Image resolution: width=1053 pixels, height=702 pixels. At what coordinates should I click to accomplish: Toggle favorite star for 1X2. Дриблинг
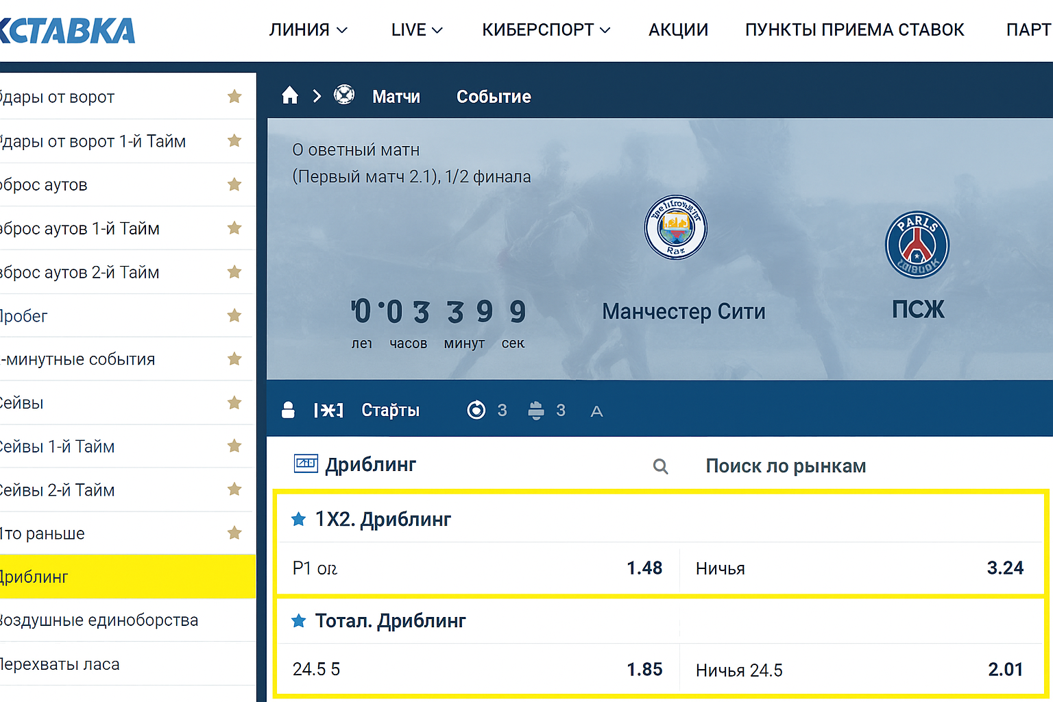pyautogui.click(x=298, y=520)
